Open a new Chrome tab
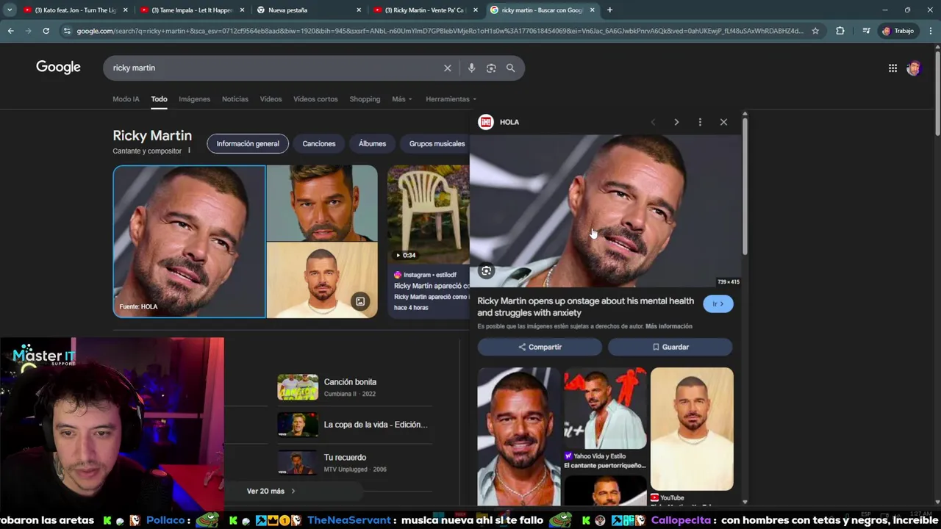 609,10
